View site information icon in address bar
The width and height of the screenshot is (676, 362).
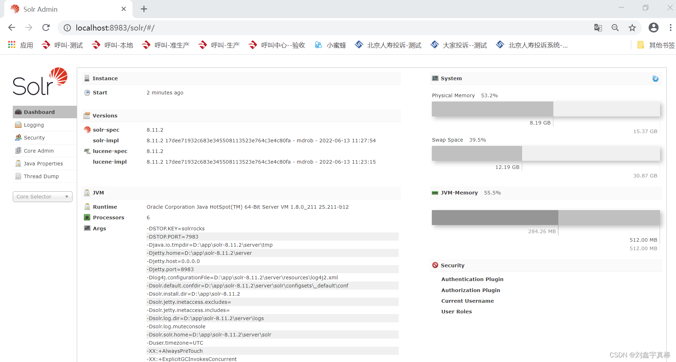click(x=67, y=28)
